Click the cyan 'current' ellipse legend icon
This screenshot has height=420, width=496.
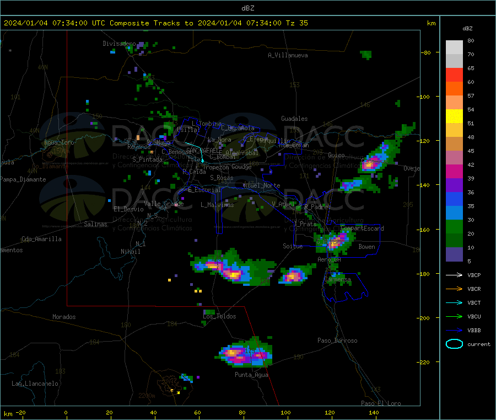(454, 344)
